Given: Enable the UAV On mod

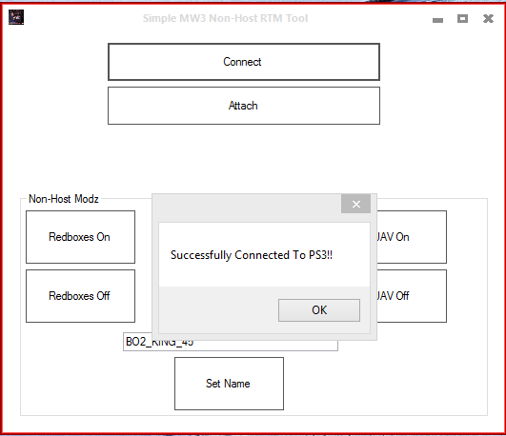Looking at the screenshot, I should 412,237.
